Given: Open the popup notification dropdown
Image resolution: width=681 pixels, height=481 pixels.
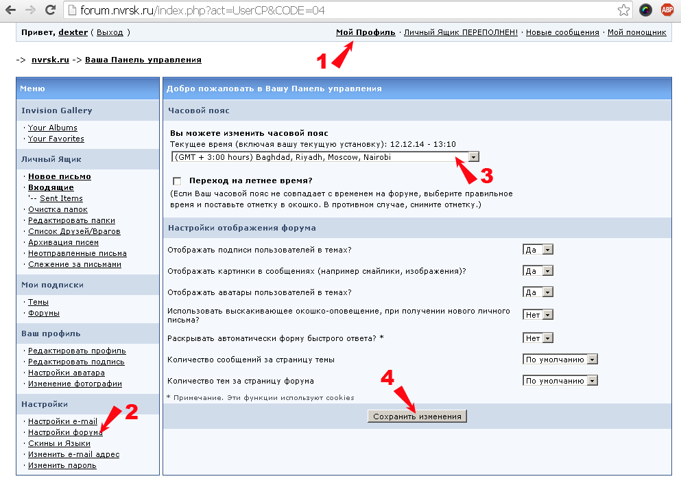Looking at the screenshot, I should [538, 315].
